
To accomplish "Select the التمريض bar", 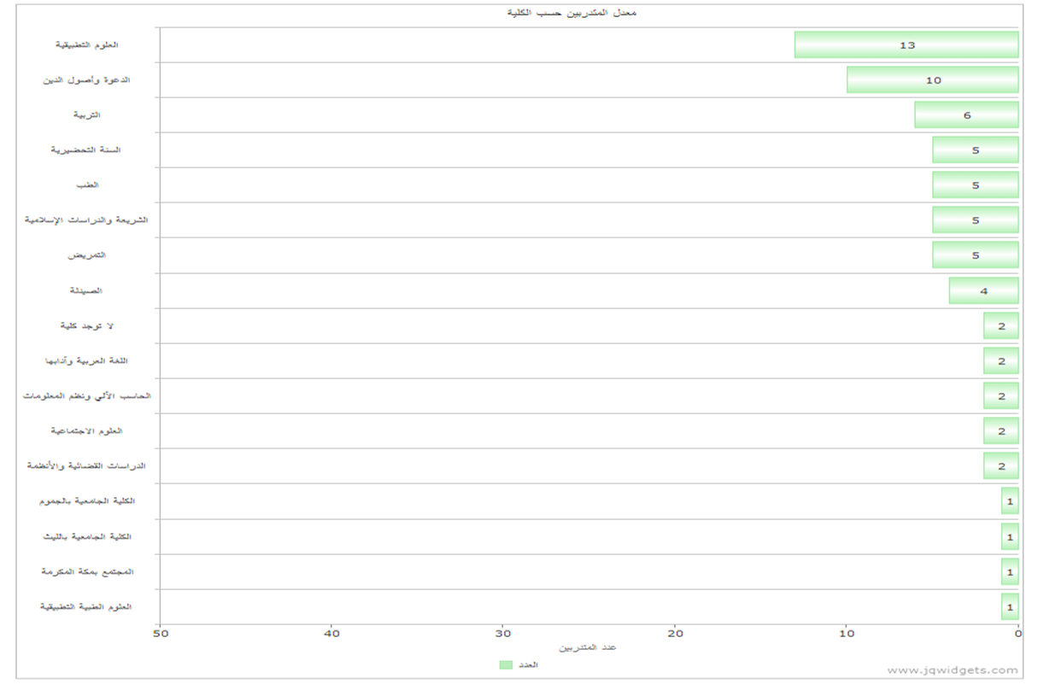I will [x=976, y=254].
